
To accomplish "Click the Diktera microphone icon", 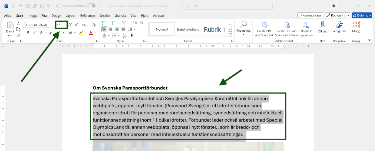I will pos(323,25).
